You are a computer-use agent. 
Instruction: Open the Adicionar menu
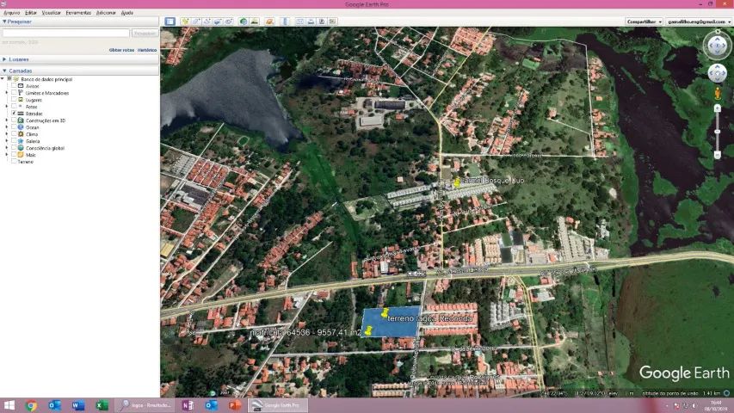tap(106, 13)
